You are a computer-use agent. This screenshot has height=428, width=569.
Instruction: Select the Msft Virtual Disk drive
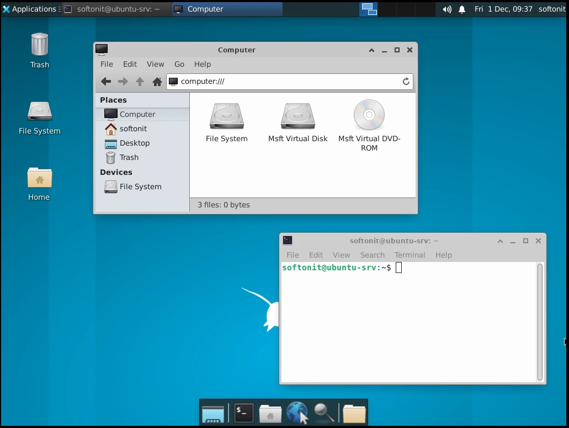(x=297, y=116)
